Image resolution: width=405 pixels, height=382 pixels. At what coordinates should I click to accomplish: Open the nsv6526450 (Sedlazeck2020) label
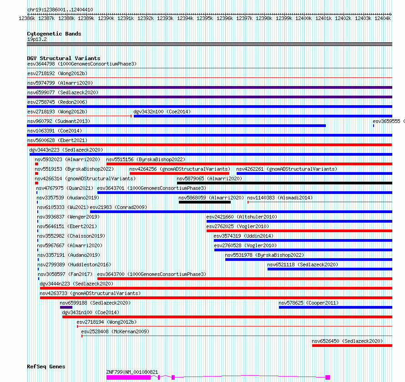click(x=347, y=341)
